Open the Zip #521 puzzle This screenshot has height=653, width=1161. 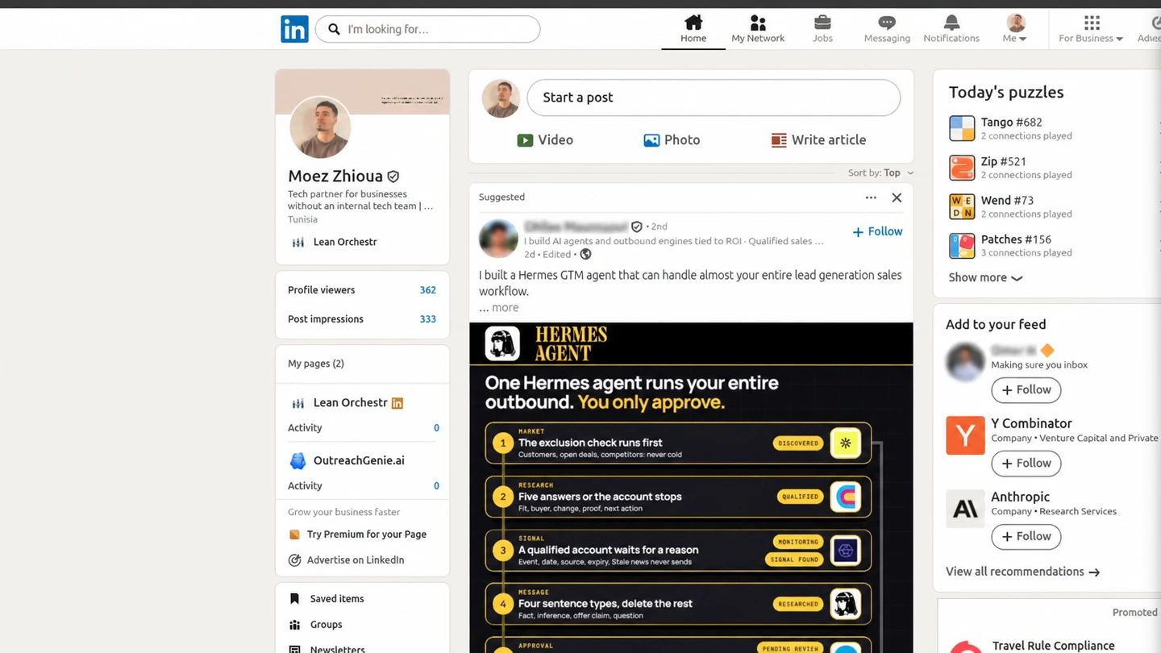pos(1011,168)
